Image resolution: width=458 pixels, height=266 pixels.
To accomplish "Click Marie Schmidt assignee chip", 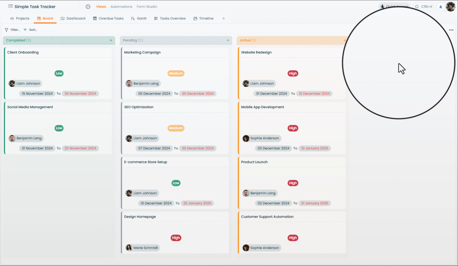I will tap(143, 248).
